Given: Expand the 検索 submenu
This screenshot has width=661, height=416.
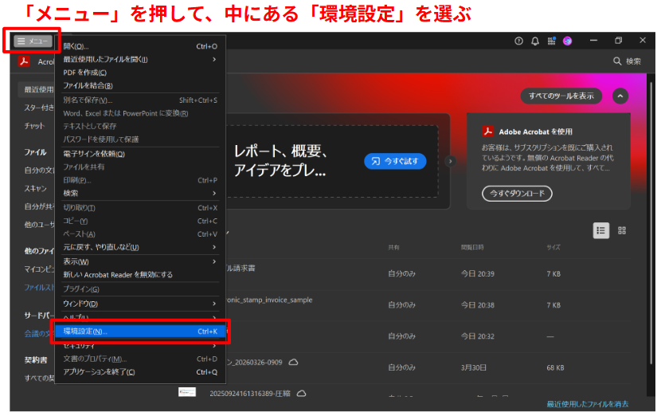Looking at the screenshot, I should pyautogui.click(x=140, y=193).
